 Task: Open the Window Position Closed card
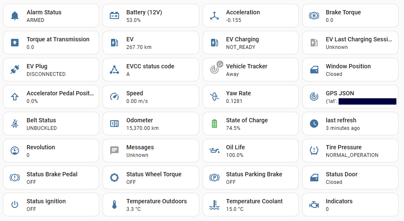(x=350, y=70)
